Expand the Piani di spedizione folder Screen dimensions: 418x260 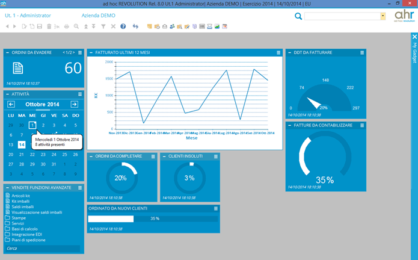[28, 240]
